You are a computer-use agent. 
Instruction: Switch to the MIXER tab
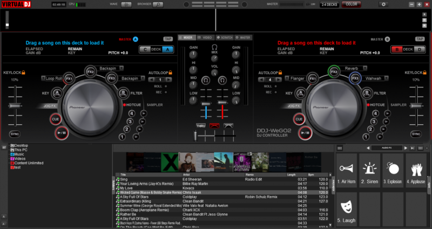[x=186, y=37]
